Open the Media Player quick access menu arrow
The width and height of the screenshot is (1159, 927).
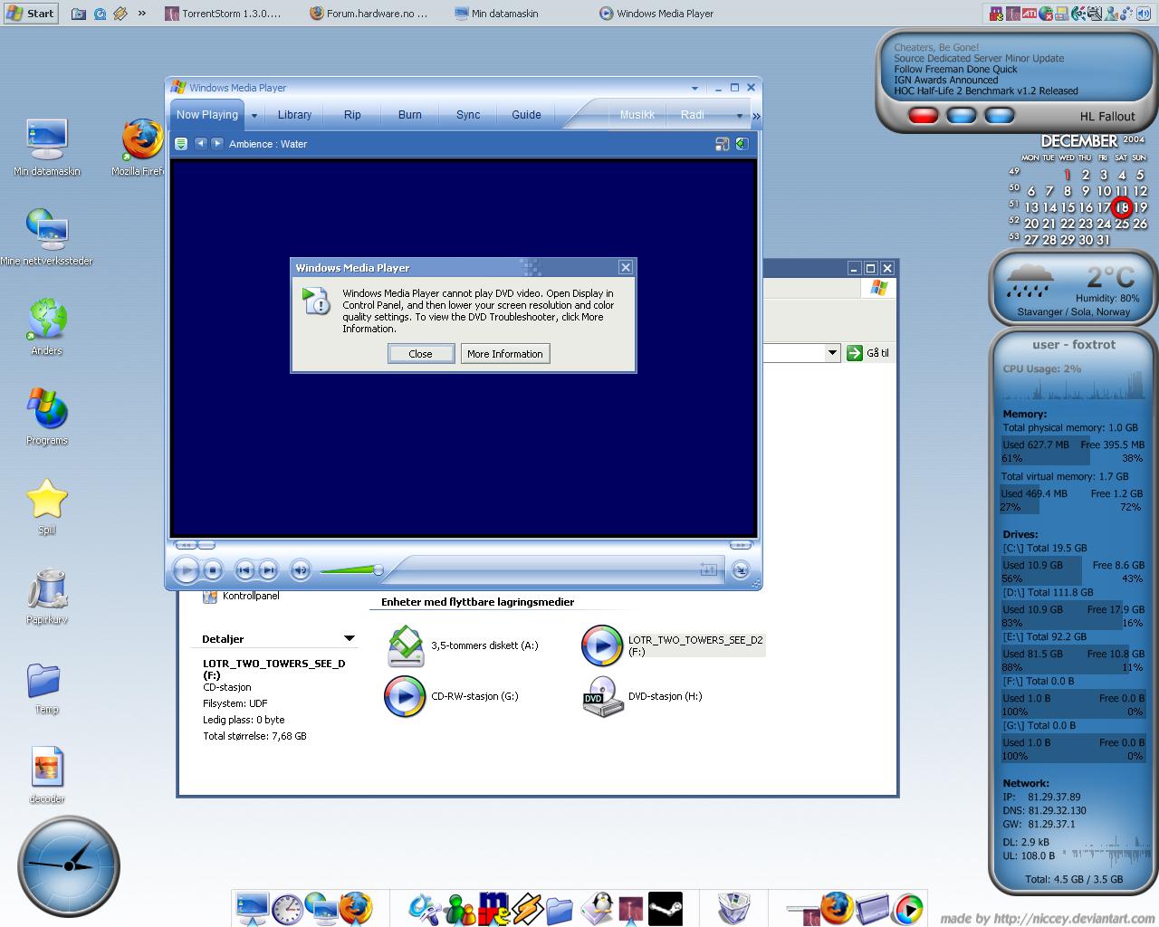[694, 89]
